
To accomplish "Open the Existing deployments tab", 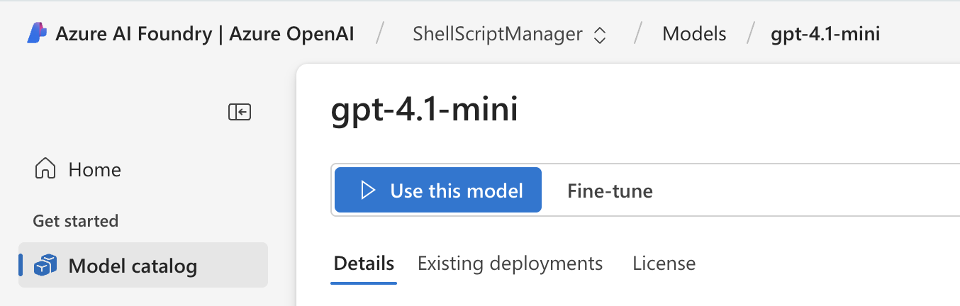I will pos(510,263).
